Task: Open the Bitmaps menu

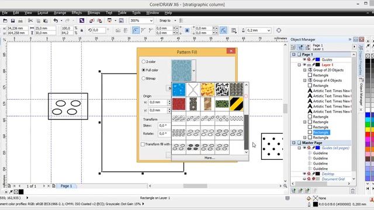Action: coord(93,13)
